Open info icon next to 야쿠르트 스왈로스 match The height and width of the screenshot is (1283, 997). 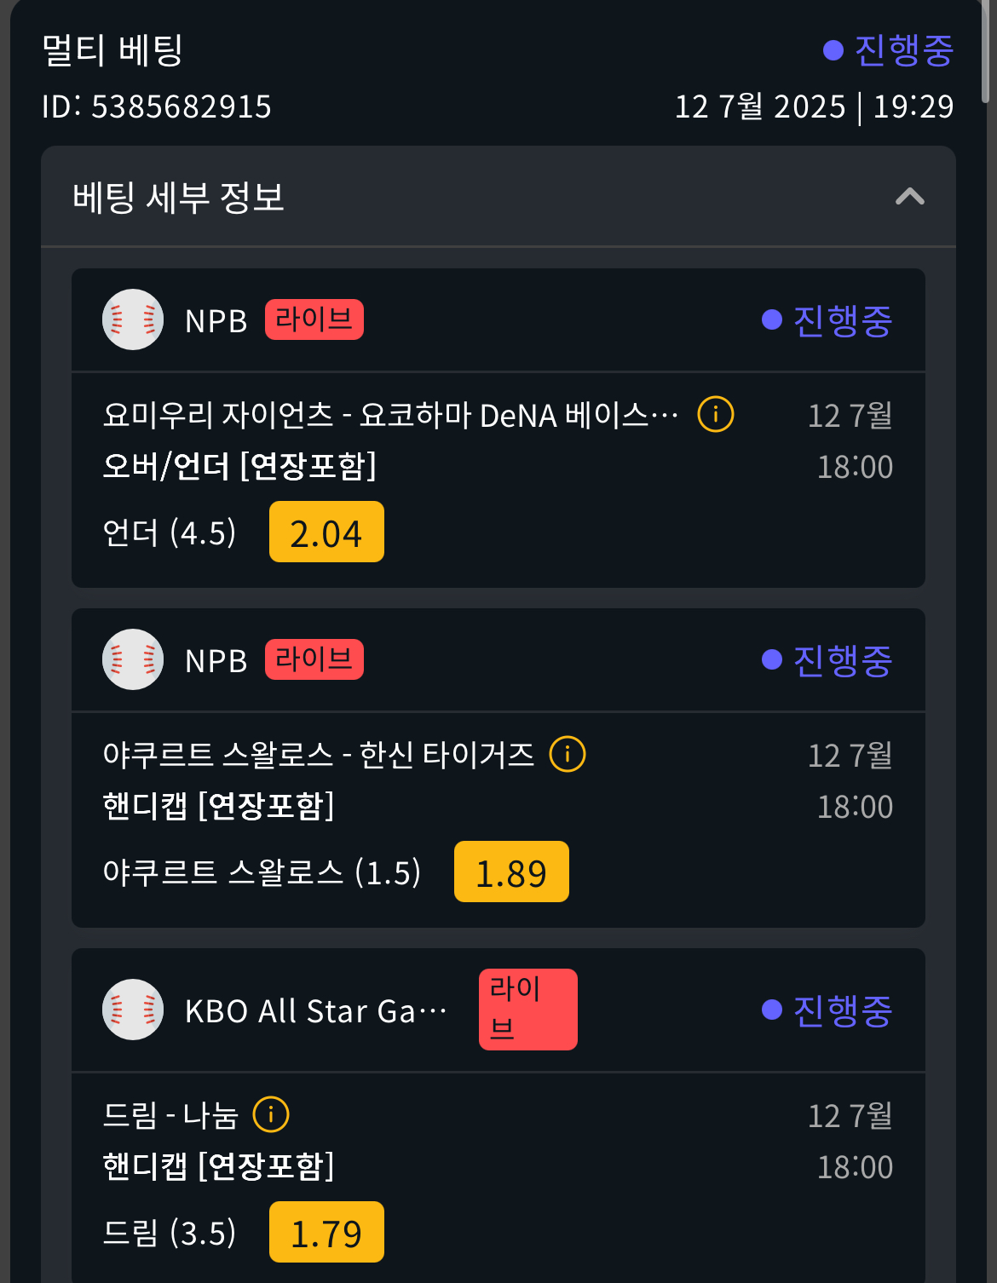point(568,754)
